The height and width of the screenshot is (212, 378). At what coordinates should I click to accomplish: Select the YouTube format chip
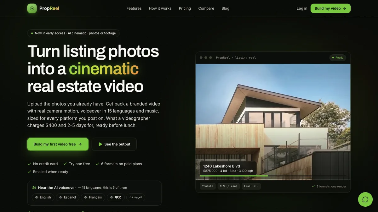point(208,186)
